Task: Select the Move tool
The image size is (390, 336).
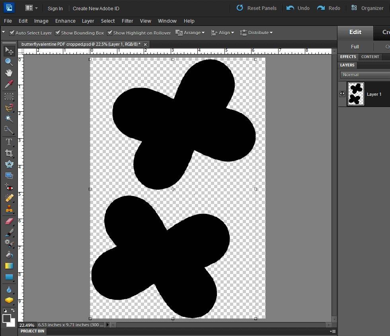Action: 9,50
